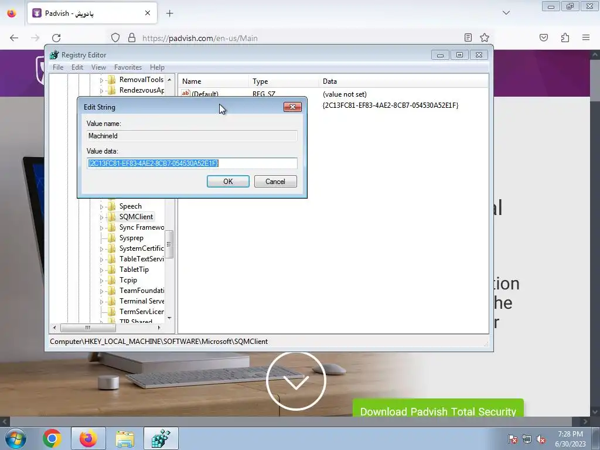
Task: Click the site padlock icon
Action: (132, 37)
